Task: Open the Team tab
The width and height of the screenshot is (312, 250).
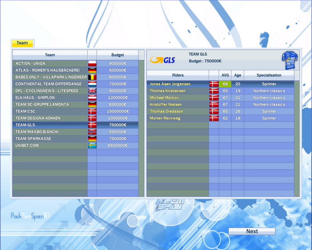Action: click(22, 43)
